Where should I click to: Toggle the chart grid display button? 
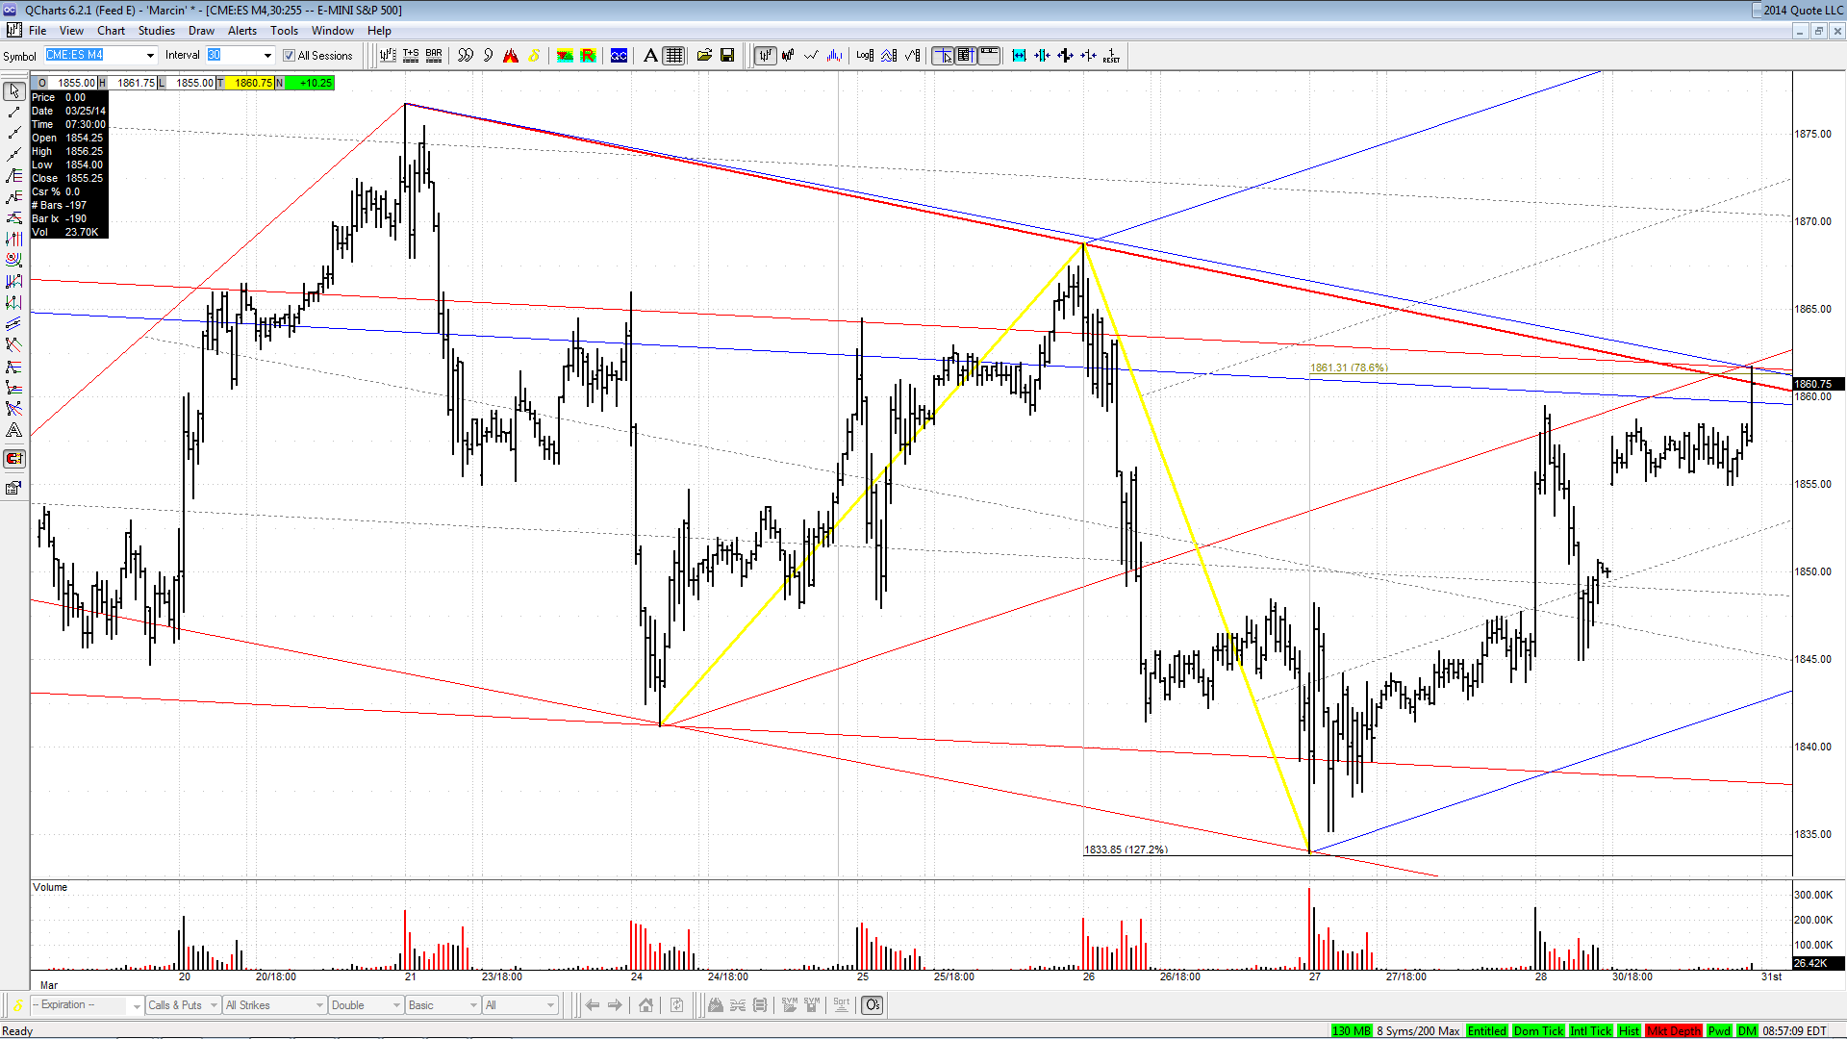click(674, 56)
